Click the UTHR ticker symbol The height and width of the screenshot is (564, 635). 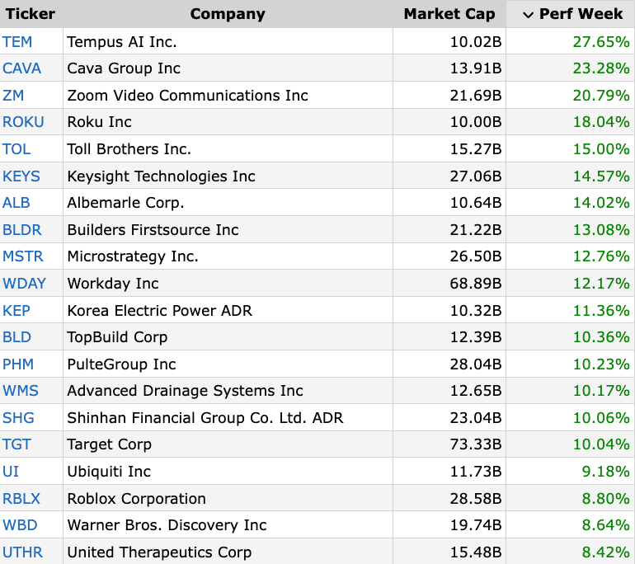pyautogui.click(x=22, y=552)
